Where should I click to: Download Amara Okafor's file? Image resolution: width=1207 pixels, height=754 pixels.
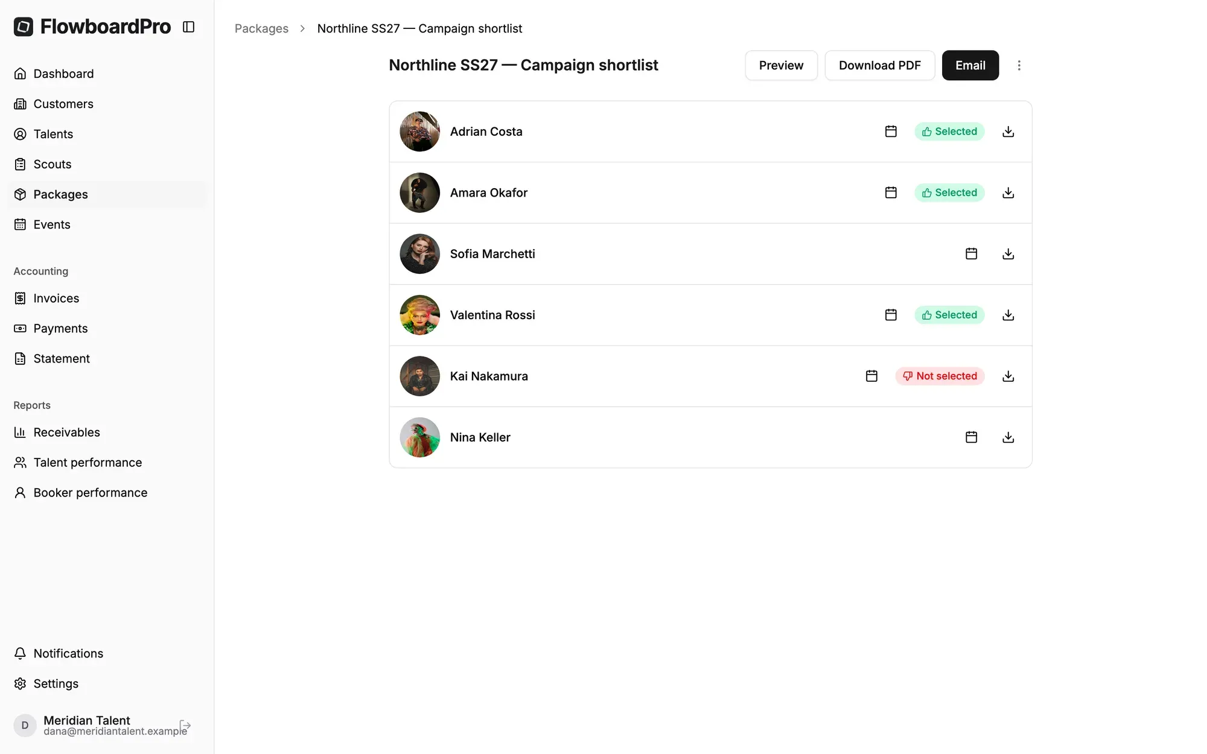point(1008,192)
